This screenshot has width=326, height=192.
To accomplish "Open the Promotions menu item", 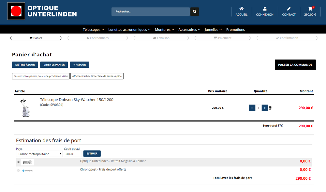I will (x=235, y=30).
